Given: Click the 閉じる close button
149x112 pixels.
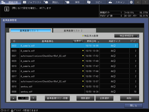Looking at the screenshot, I should [133, 106].
